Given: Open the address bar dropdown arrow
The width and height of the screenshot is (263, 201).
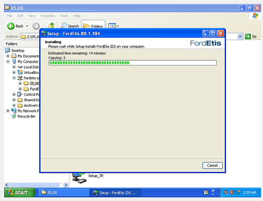Looking at the screenshot, I should click(240, 36).
